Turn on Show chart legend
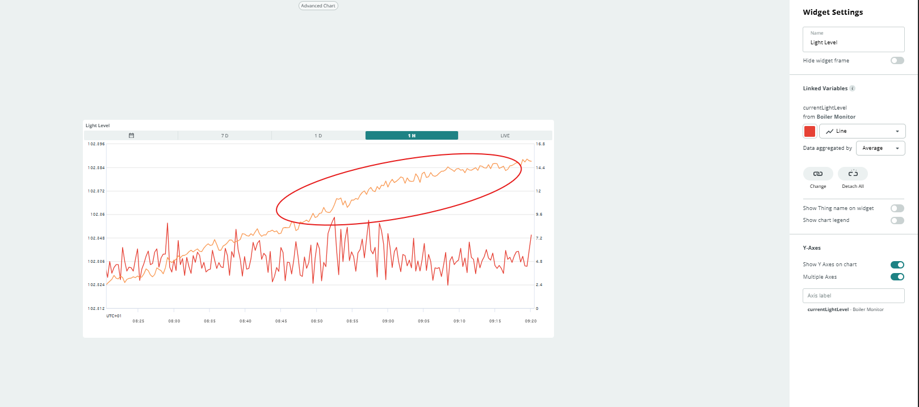 [897, 220]
